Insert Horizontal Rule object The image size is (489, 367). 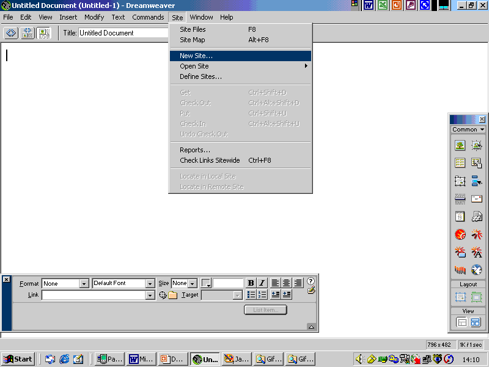pyautogui.click(x=460, y=198)
